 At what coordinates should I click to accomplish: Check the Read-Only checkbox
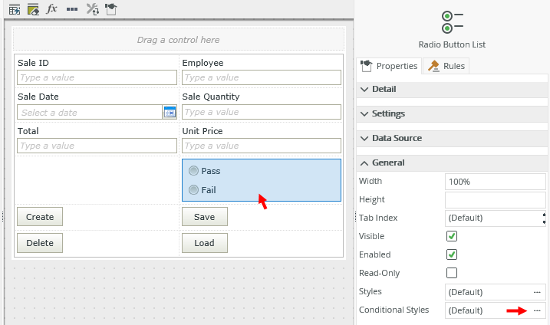[452, 273]
